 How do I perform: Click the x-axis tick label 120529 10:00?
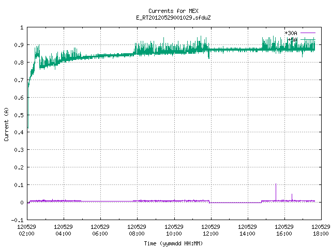[x=174, y=230]
